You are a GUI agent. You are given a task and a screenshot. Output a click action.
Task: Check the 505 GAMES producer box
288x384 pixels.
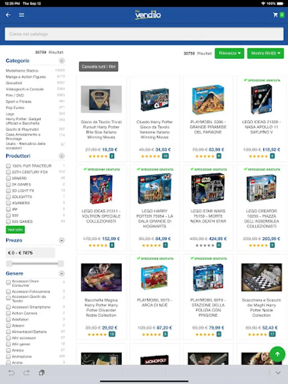9,221
